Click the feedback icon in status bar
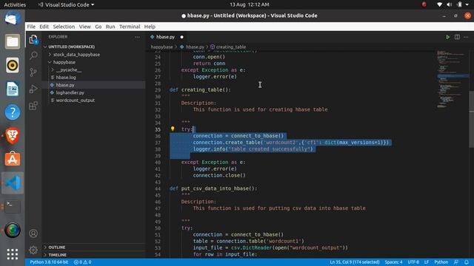Image resolution: width=474 pixels, height=266 pixels. pos(456,262)
